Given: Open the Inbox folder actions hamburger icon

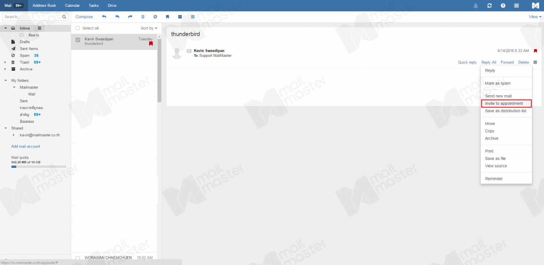Looking at the screenshot, I should (x=39, y=28).
